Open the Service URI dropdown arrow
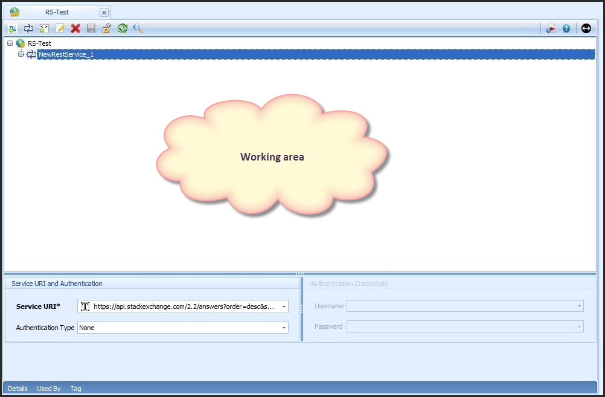 (x=284, y=307)
